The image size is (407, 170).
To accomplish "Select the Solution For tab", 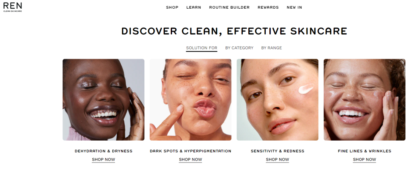I will 202,48.
